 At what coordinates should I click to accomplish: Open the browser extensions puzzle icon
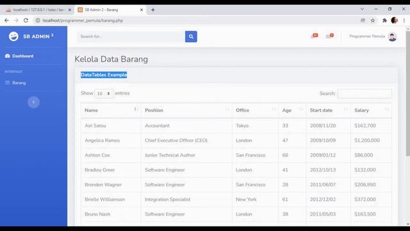click(384, 20)
